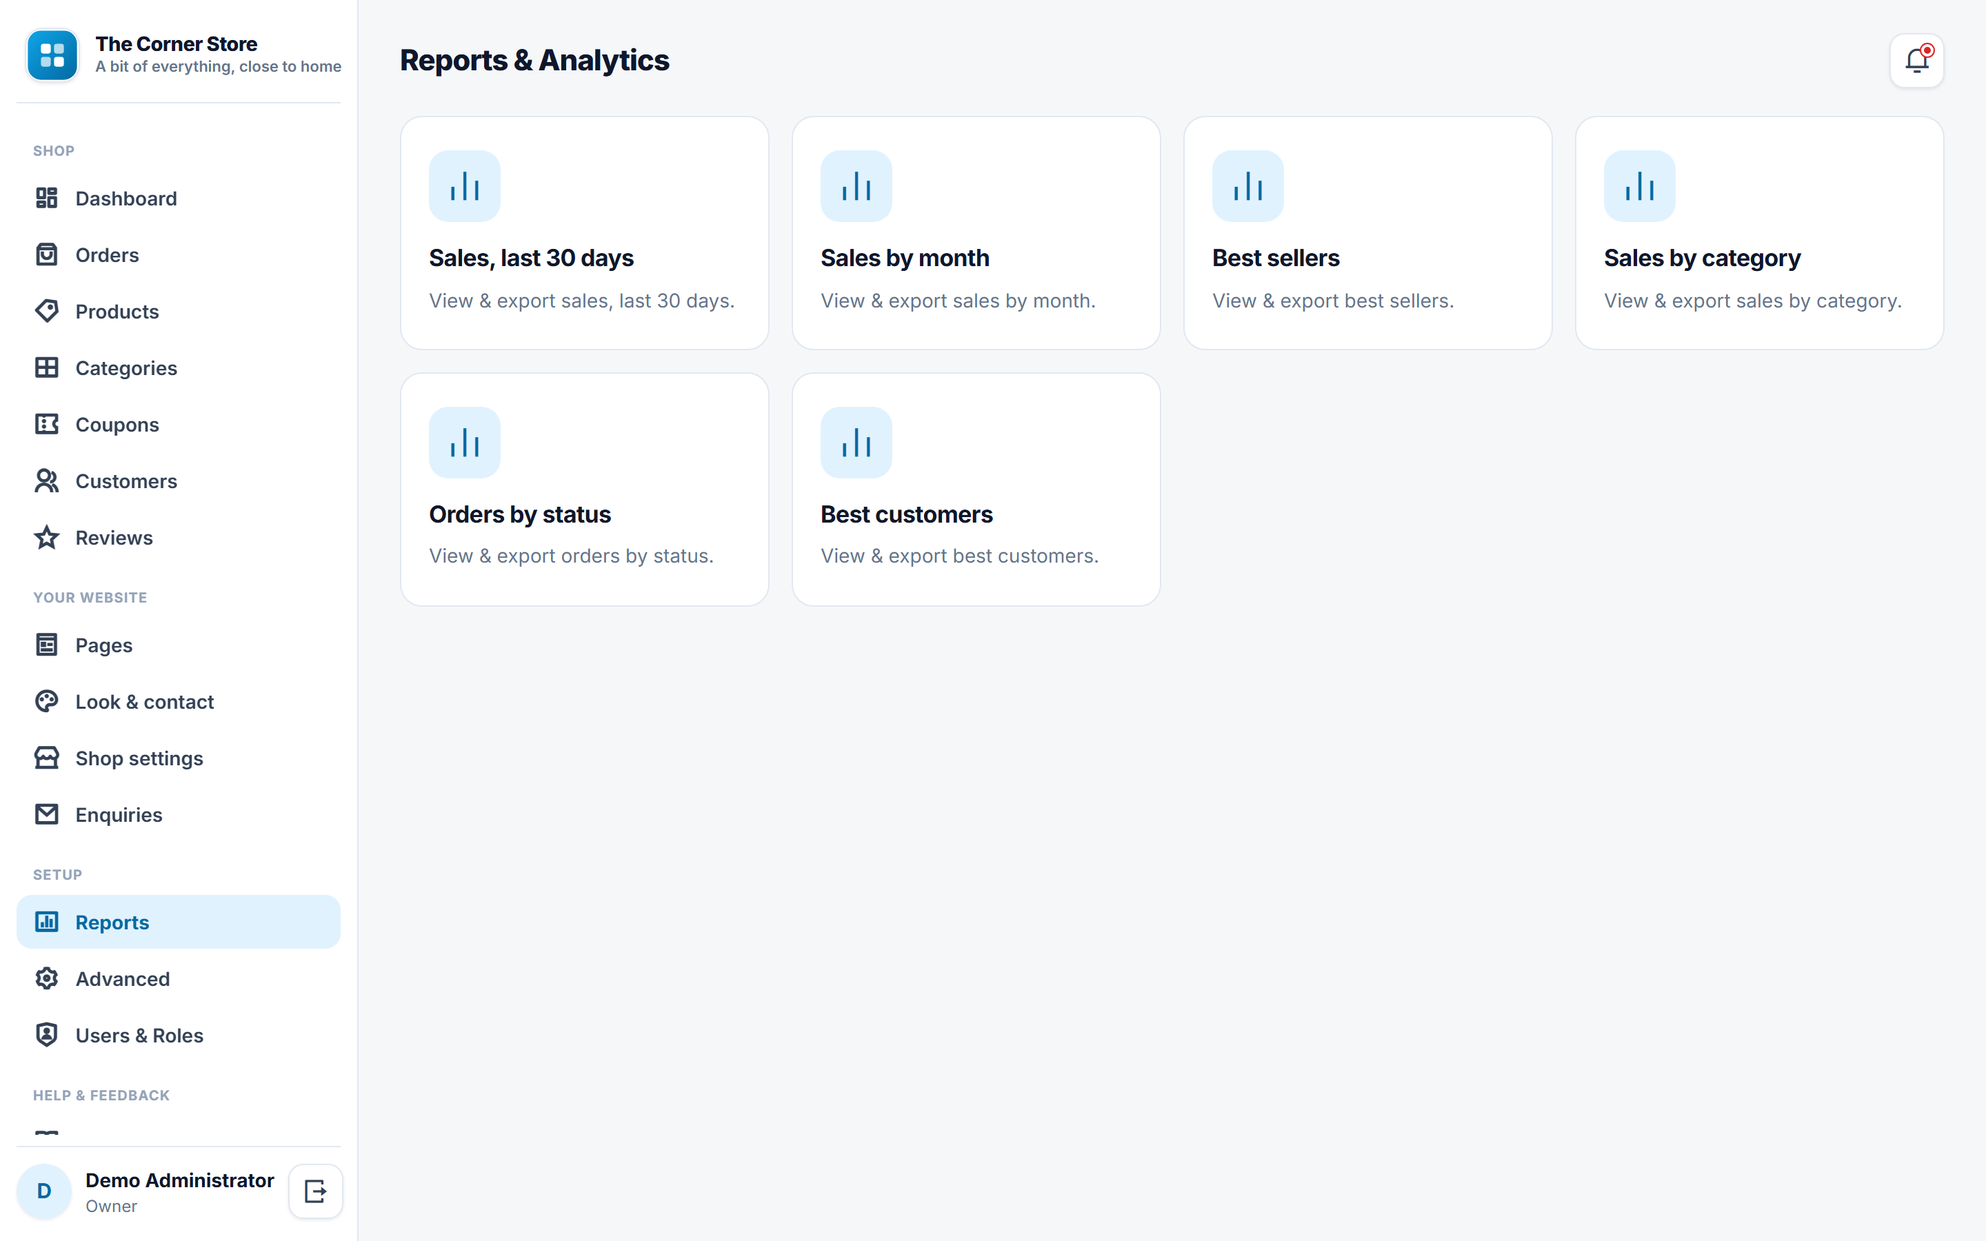Click the Users & Roles shield icon
The height and width of the screenshot is (1241, 1986).
(x=47, y=1035)
